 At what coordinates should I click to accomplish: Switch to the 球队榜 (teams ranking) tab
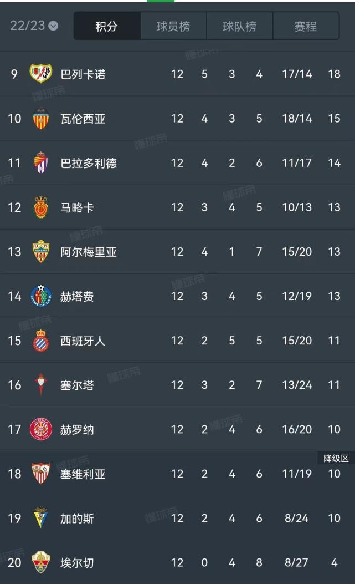(x=239, y=25)
